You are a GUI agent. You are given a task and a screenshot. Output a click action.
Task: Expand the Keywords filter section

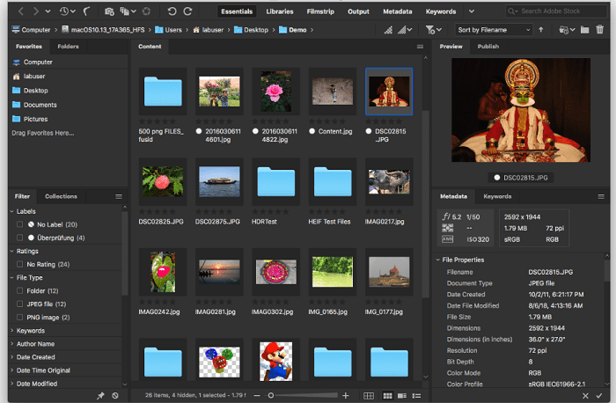pos(11,331)
